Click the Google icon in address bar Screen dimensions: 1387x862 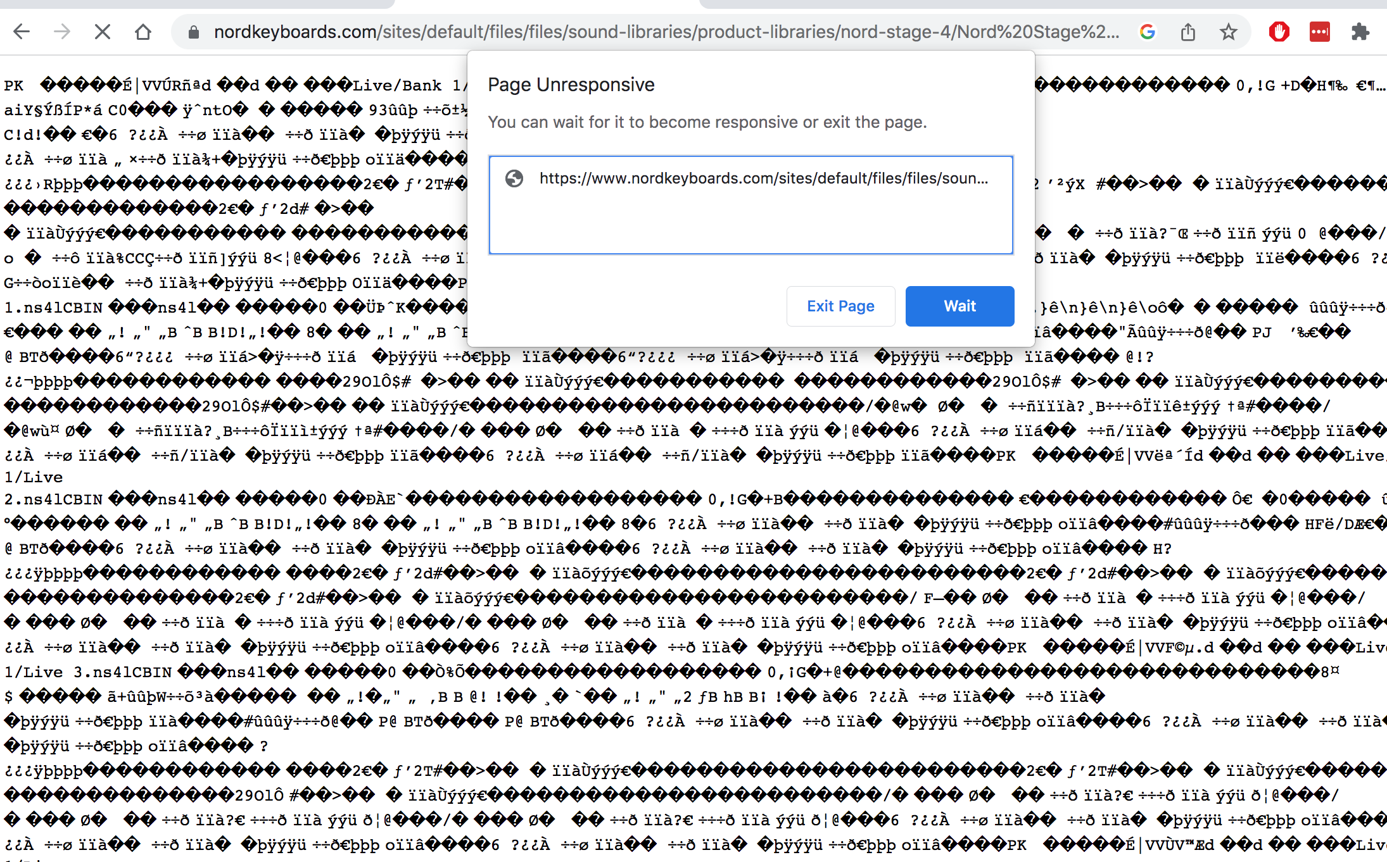point(1148,32)
